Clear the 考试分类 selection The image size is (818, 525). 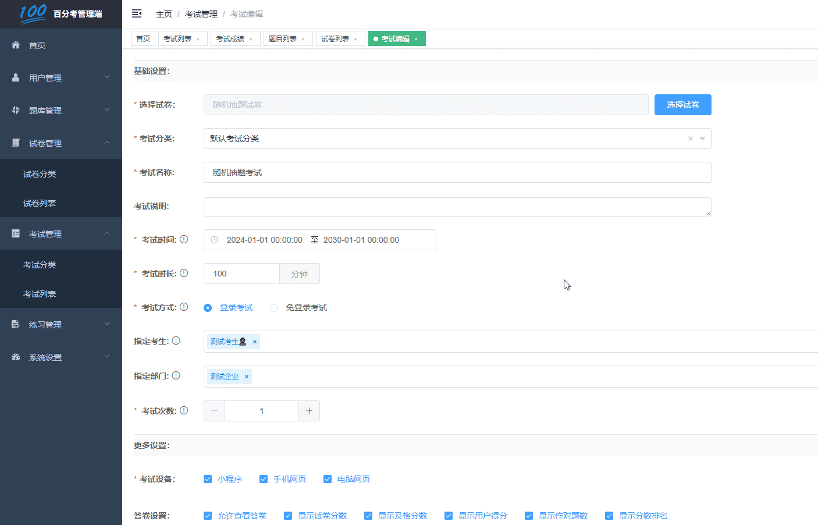pyautogui.click(x=691, y=139)
